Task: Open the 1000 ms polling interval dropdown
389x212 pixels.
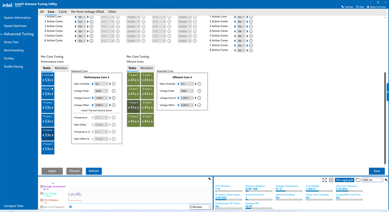Action: tap(372, 180)
